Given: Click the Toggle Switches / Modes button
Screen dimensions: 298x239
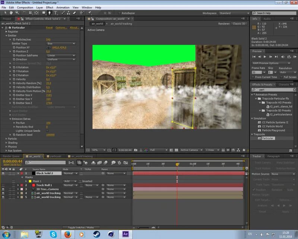Looking at the screenshot, I should click(81, 227).
